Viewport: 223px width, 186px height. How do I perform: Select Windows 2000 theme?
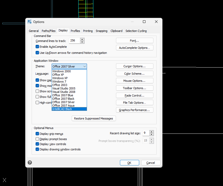[69, 71]
